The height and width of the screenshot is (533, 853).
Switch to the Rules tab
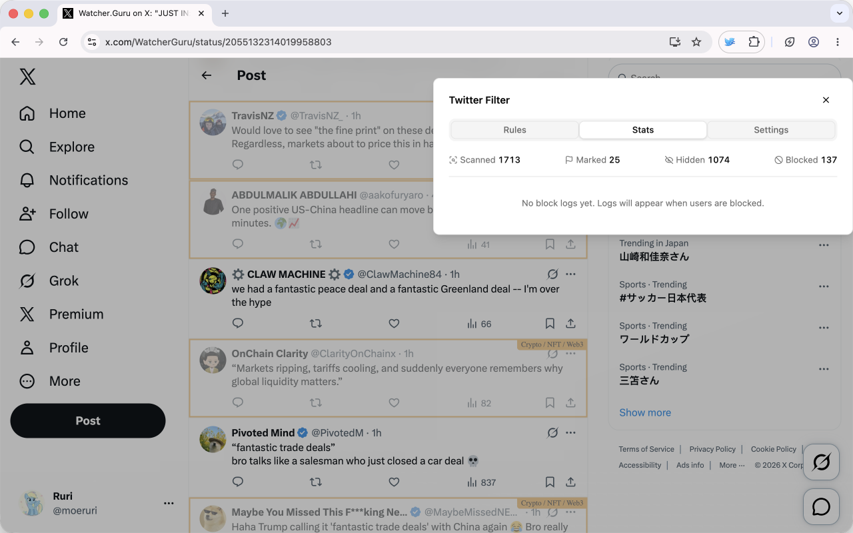514,130
